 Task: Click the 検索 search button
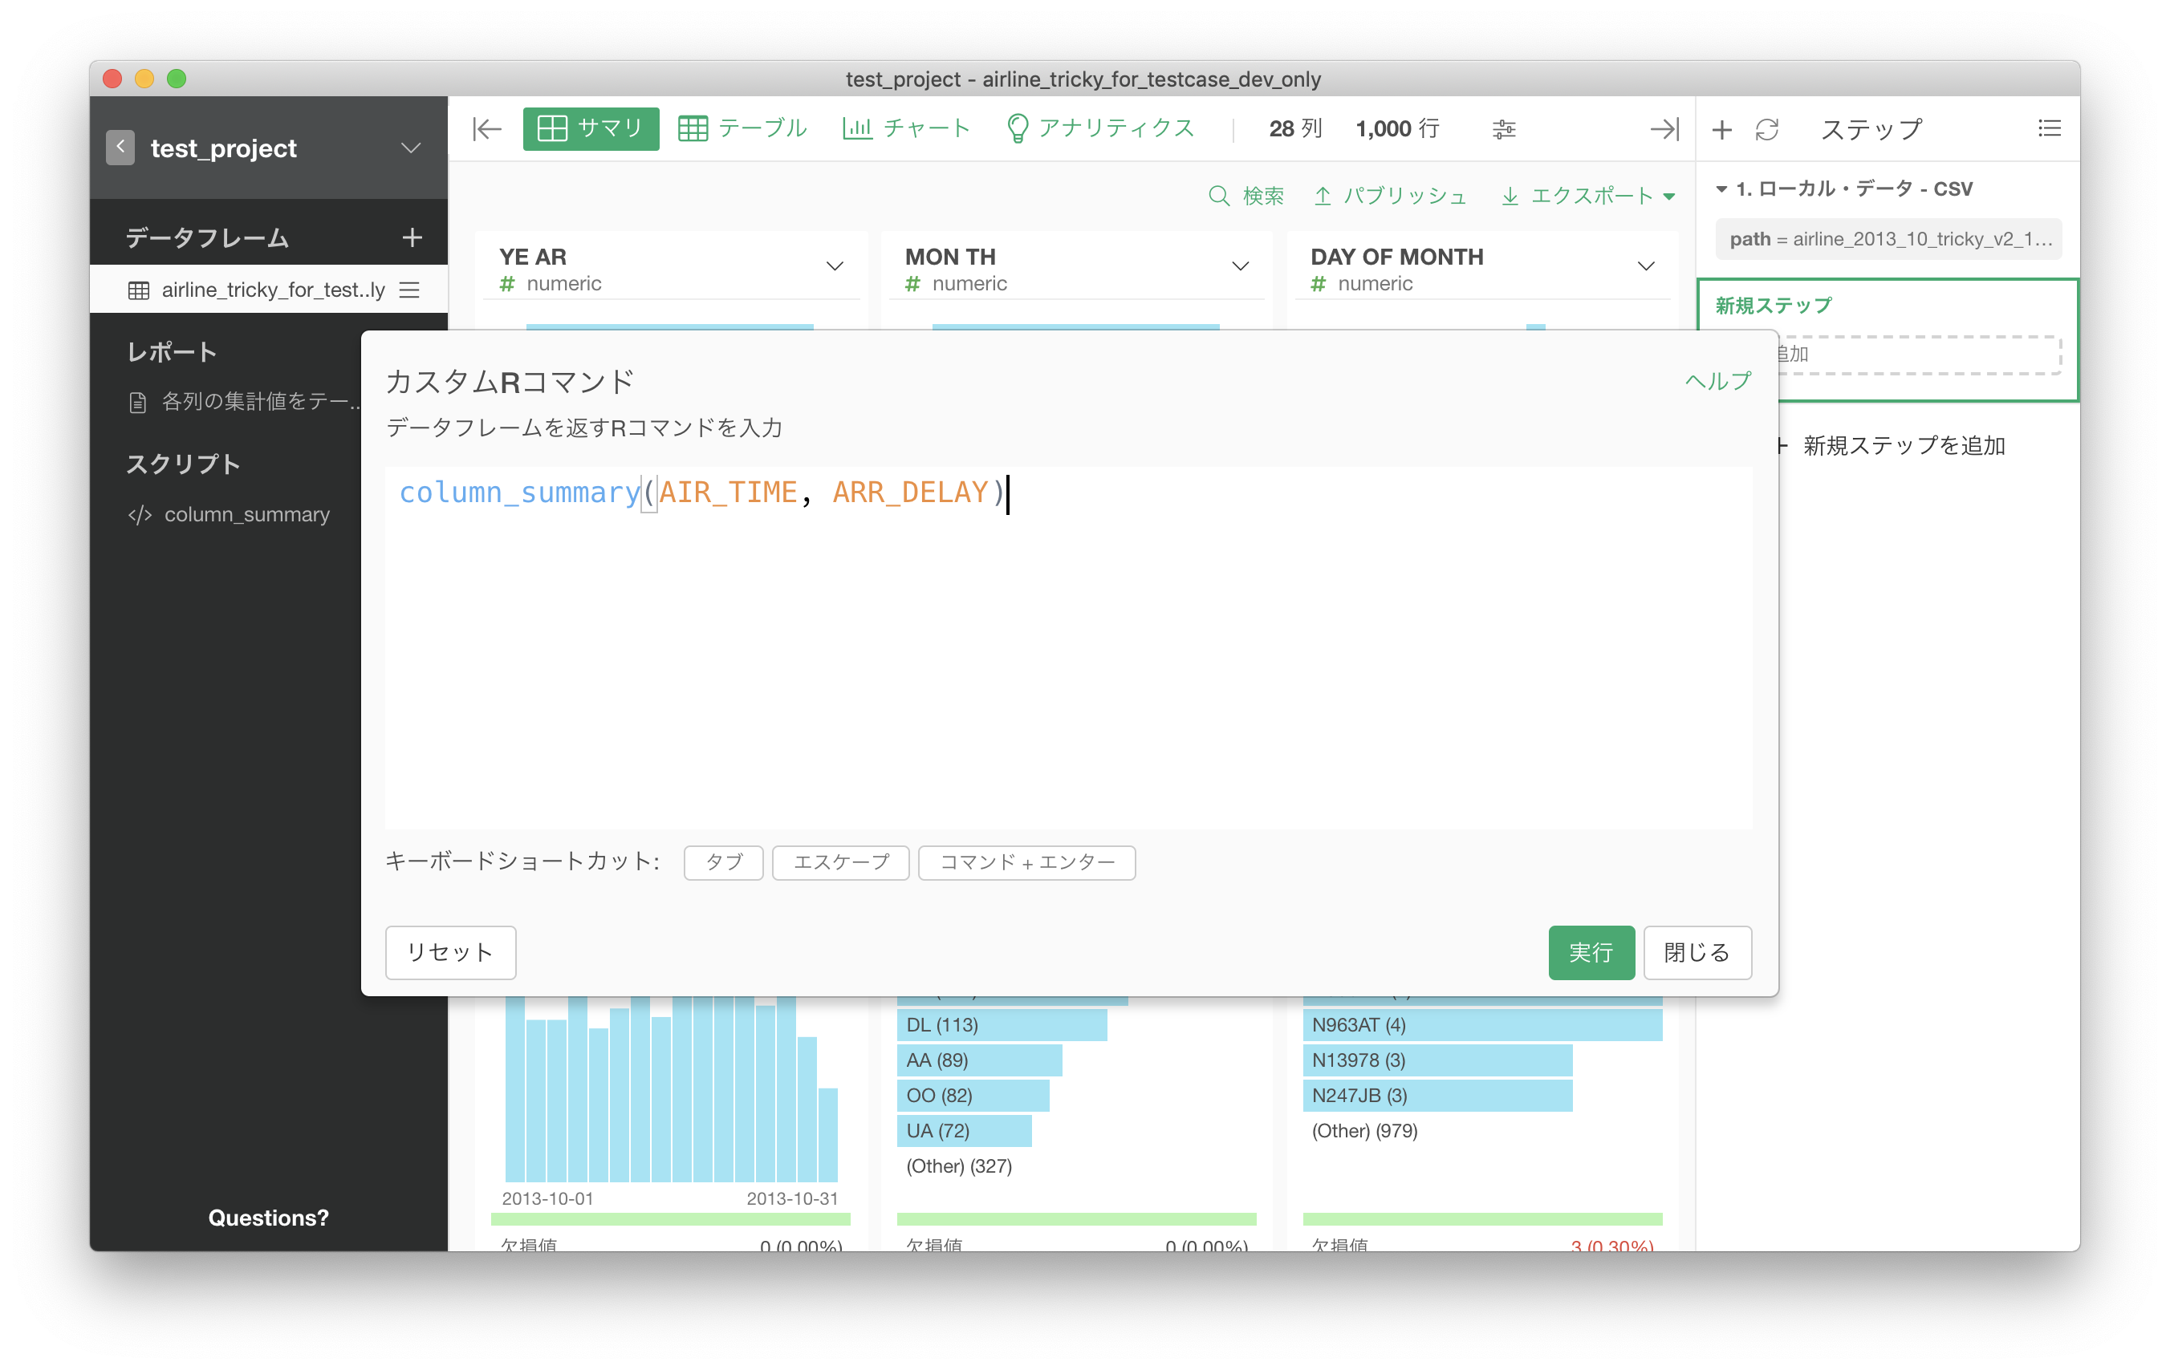(x=1246, y=196)
